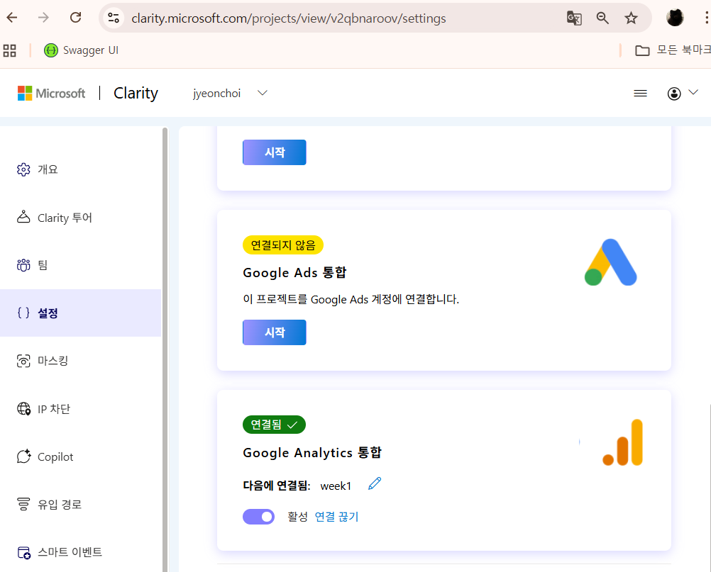Viewport: 711px width, 572px height.
Task: Click the Google Ads logo
Action: pyautogui.click(x=611, y=262)
